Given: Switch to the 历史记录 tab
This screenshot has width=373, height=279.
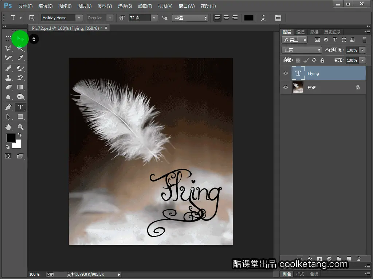Looking at the screenshot, I should point(332,32).
